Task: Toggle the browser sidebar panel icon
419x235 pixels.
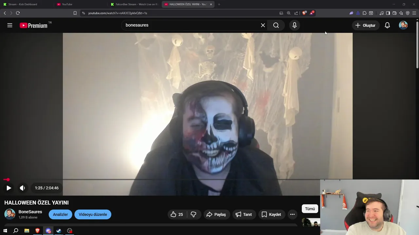Action: click(388, 13)
